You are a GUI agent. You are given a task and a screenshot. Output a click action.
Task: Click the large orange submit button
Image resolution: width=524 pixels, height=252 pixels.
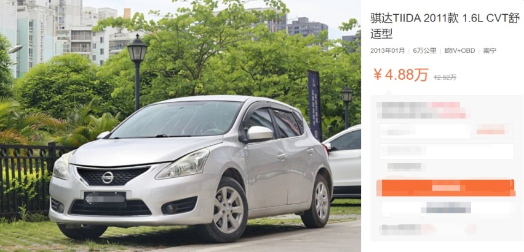pos(445,188)
